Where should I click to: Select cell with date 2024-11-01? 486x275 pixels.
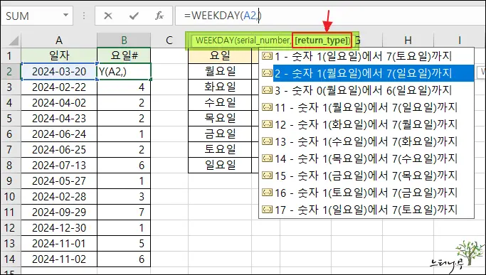pos(59,244)
